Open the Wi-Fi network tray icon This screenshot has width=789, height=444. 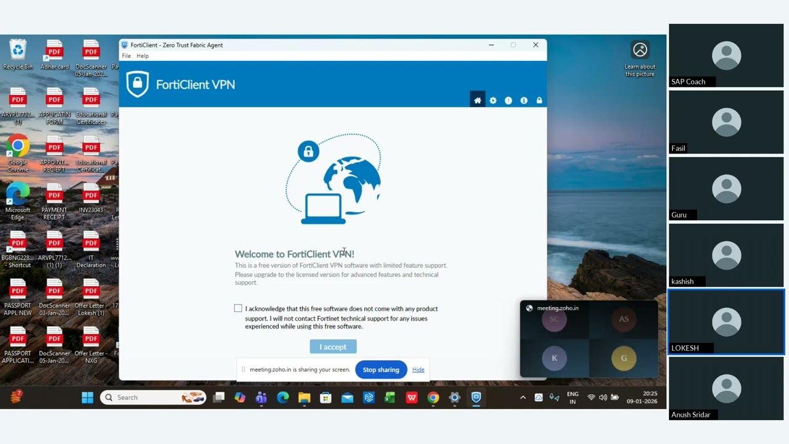591,398
